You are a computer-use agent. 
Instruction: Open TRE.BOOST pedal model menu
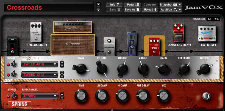tap(37, 45)
